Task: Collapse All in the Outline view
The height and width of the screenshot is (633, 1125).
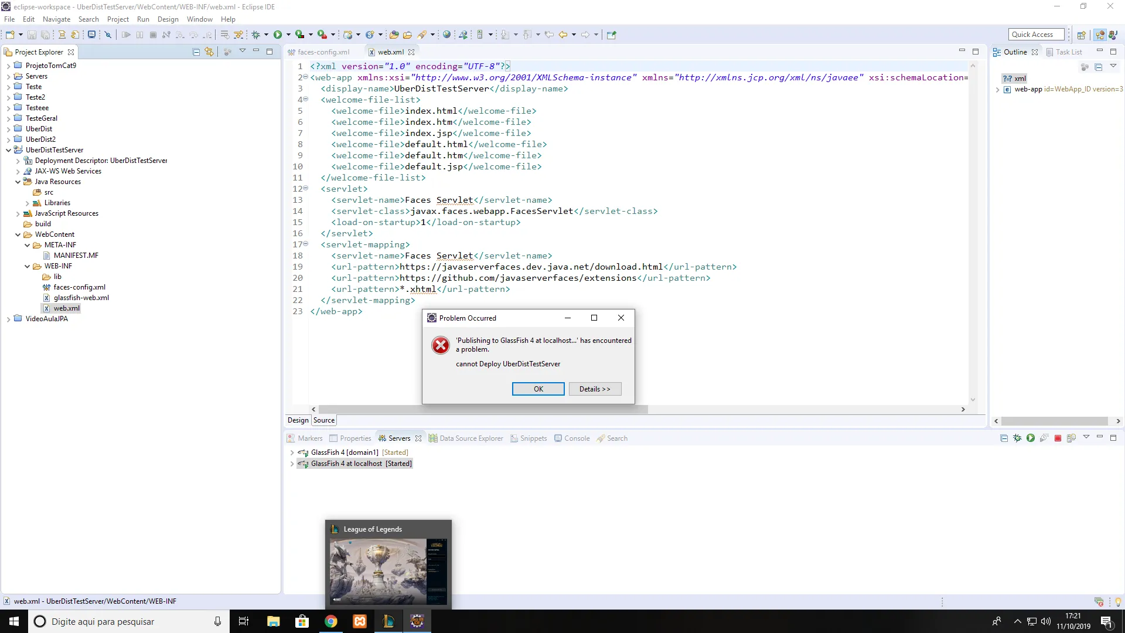Action: click(x=1099, y=67)
